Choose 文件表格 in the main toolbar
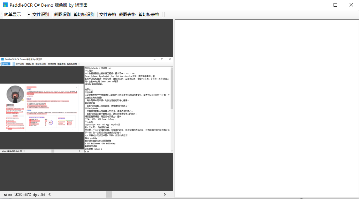 point(108,15)
